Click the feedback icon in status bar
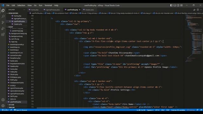Image resolution: width=203 pixels, height=114 pixels. 197,110
